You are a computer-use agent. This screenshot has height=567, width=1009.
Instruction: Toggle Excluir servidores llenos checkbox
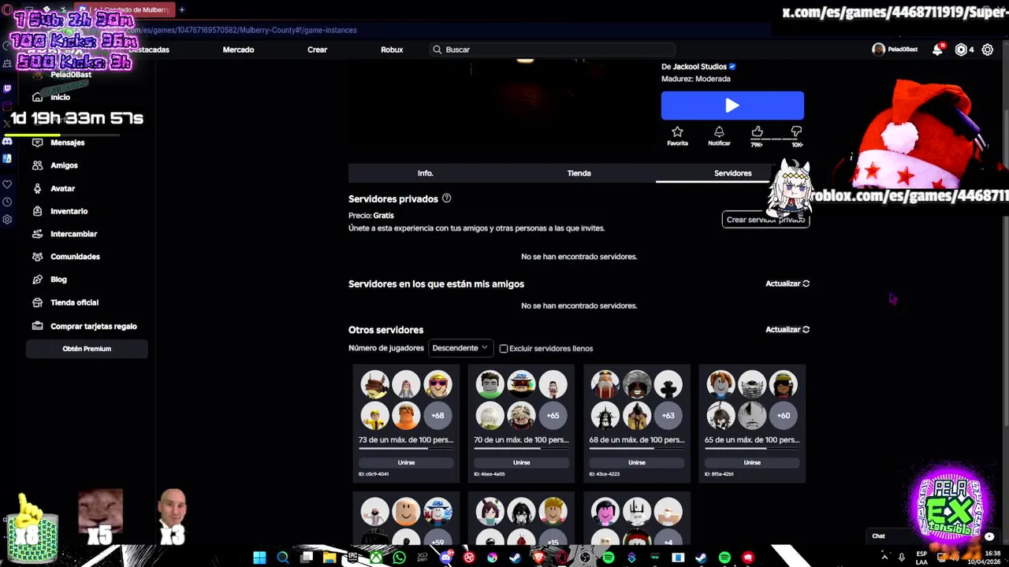tap(504, 348)
